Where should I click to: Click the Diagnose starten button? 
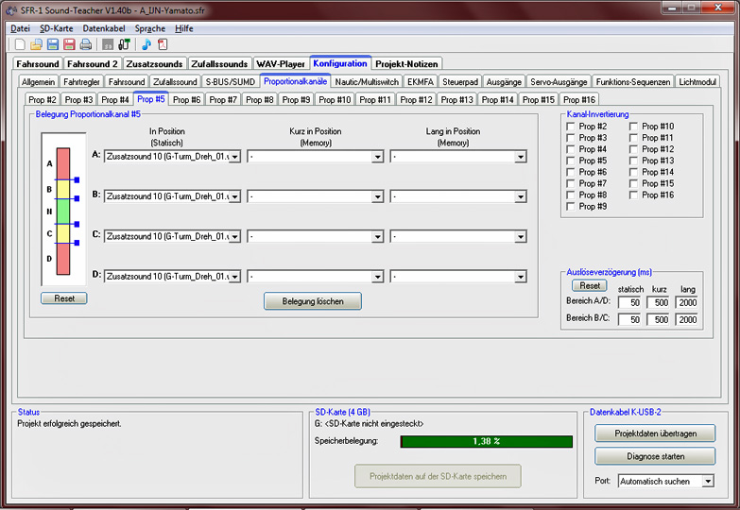tap(654, 456)
